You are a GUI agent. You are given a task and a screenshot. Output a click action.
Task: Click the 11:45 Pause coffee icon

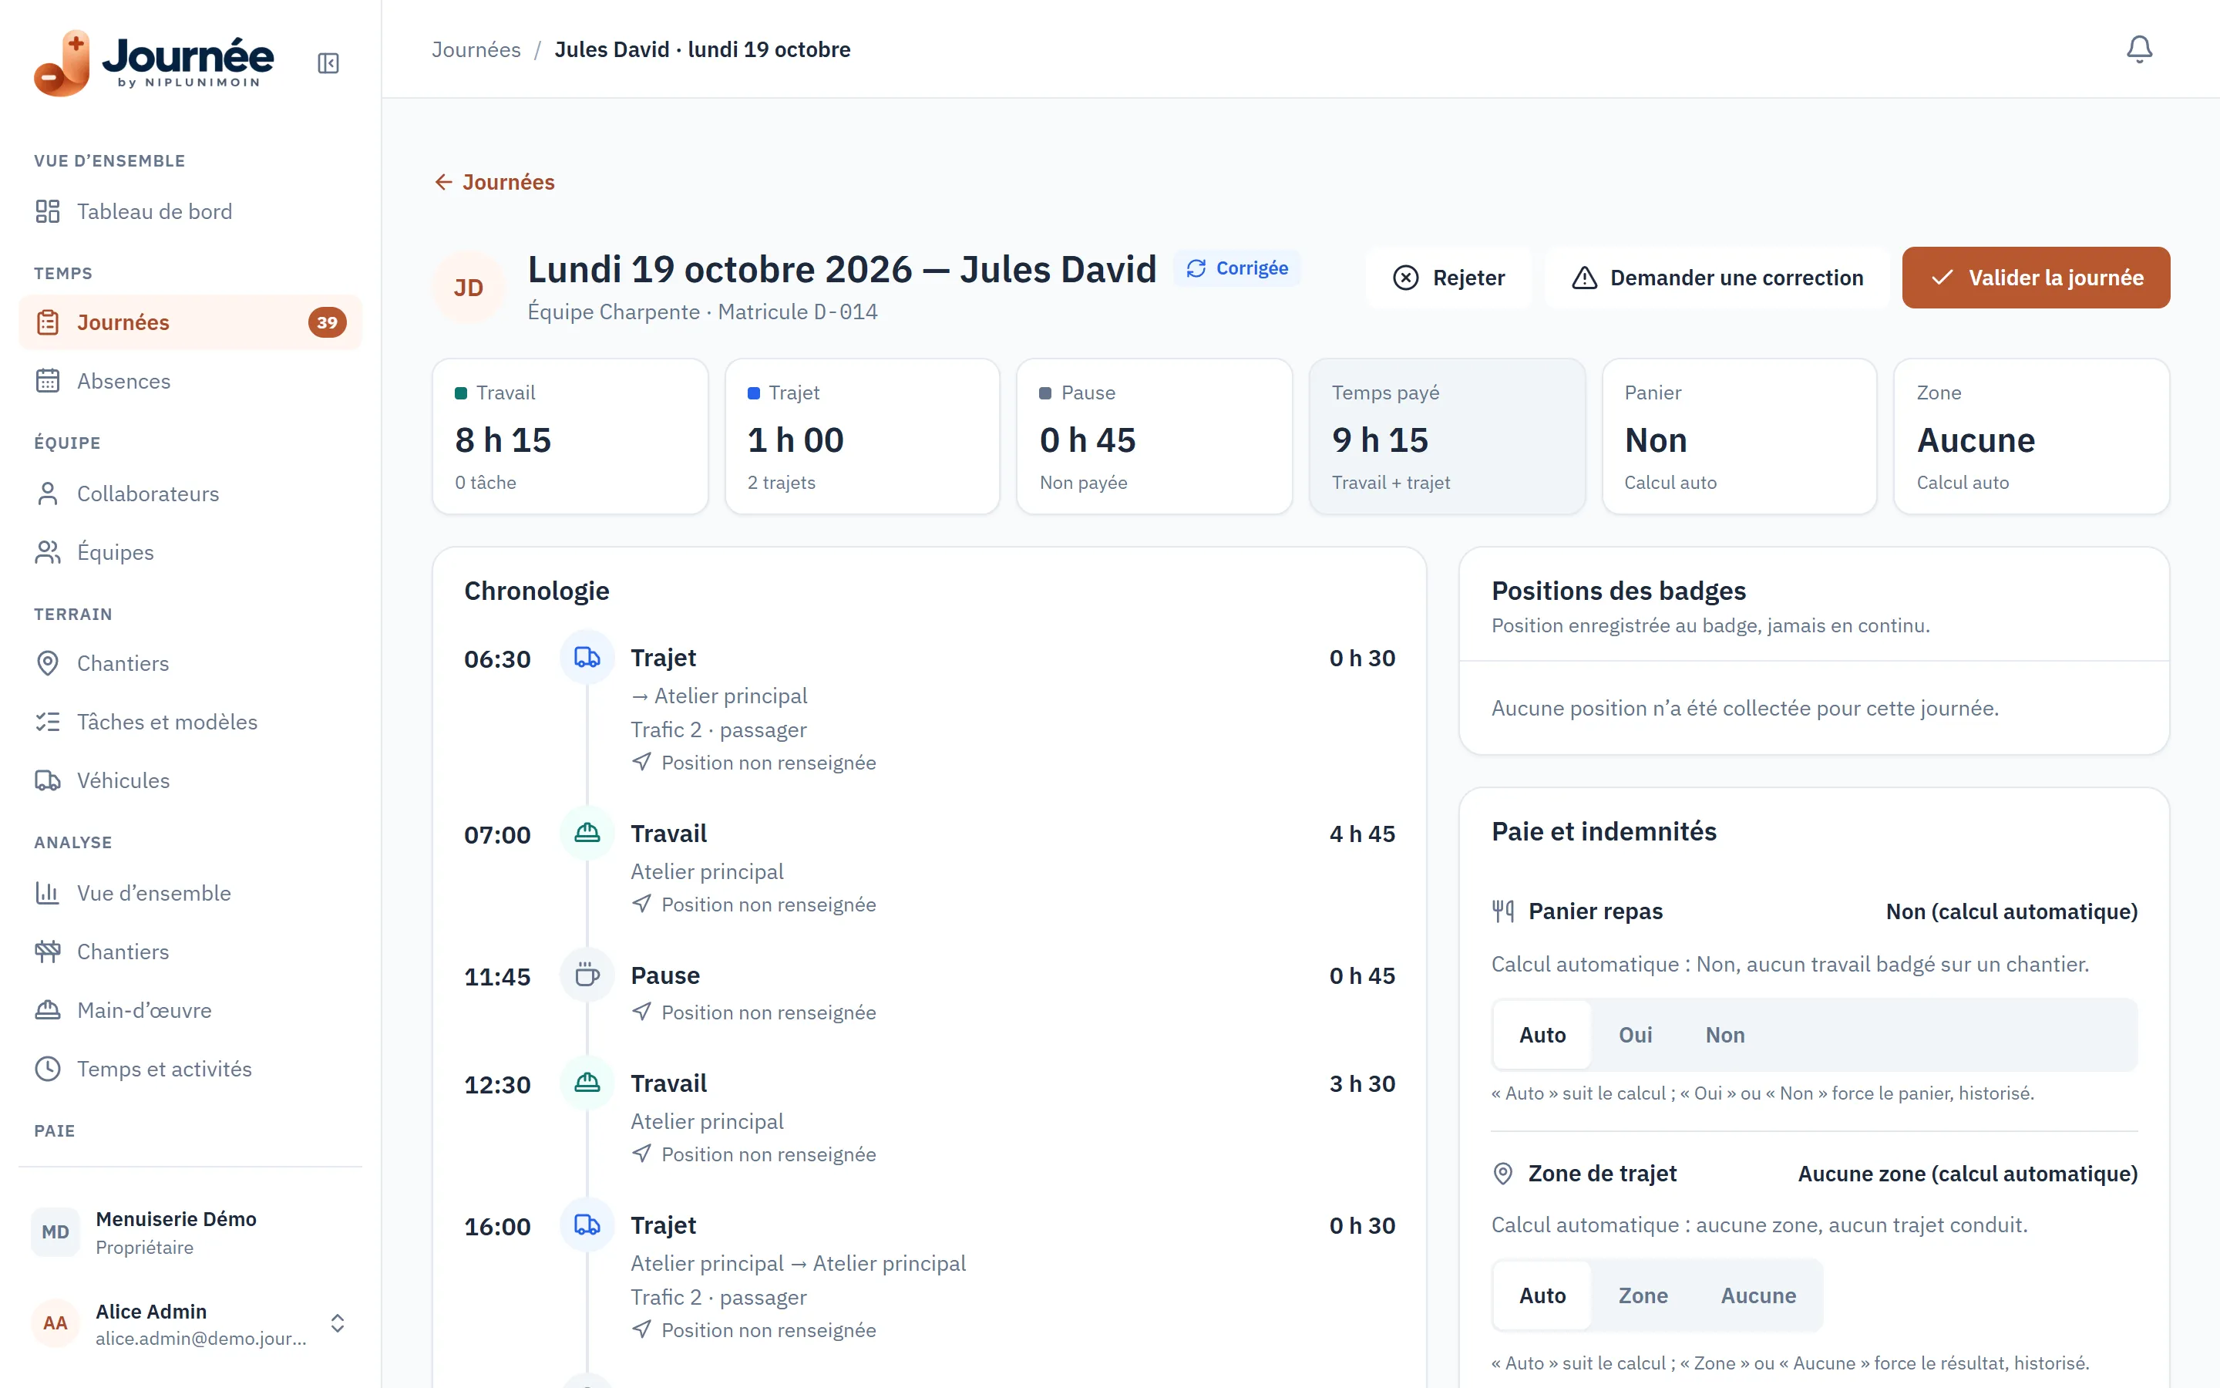(587, 975)
